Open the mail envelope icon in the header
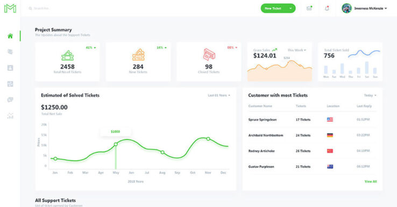Viewport: 397px width, 207px height. (x=309, y=9)
